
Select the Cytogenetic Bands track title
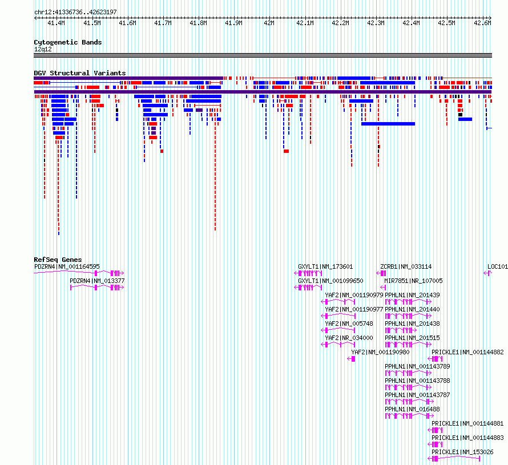pyautogui.click(x=68, y=42)
